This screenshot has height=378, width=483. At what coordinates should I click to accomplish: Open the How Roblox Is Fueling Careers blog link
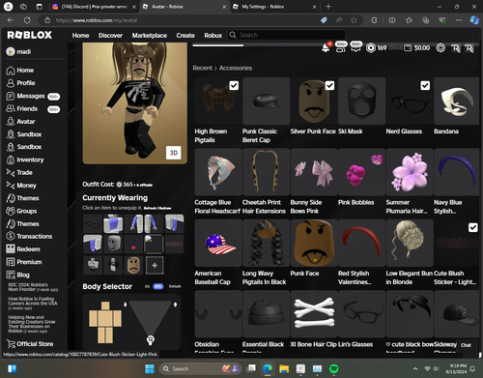[x=33, y=304]
